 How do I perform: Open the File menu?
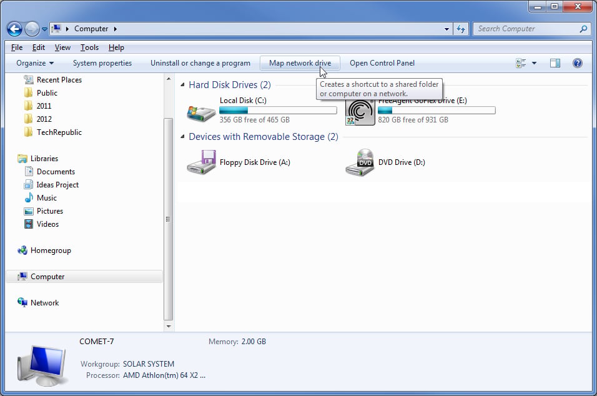17,47
